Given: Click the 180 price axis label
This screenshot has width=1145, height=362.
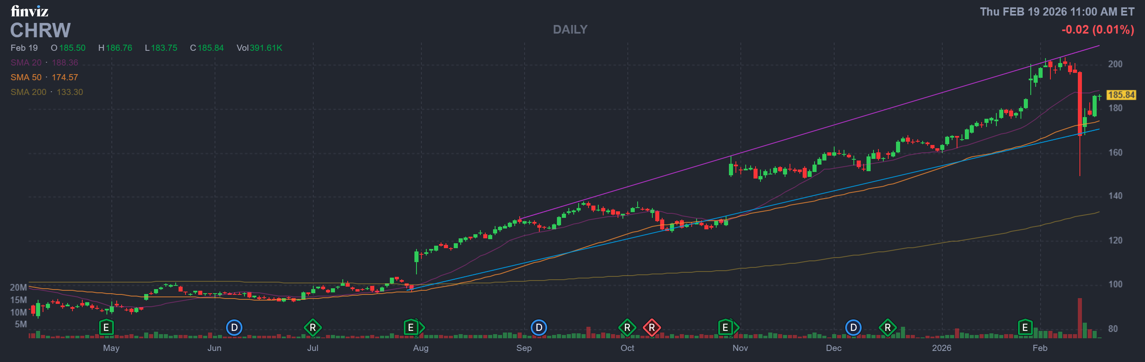Looking at the screenshot, I should coord(1115,108).
